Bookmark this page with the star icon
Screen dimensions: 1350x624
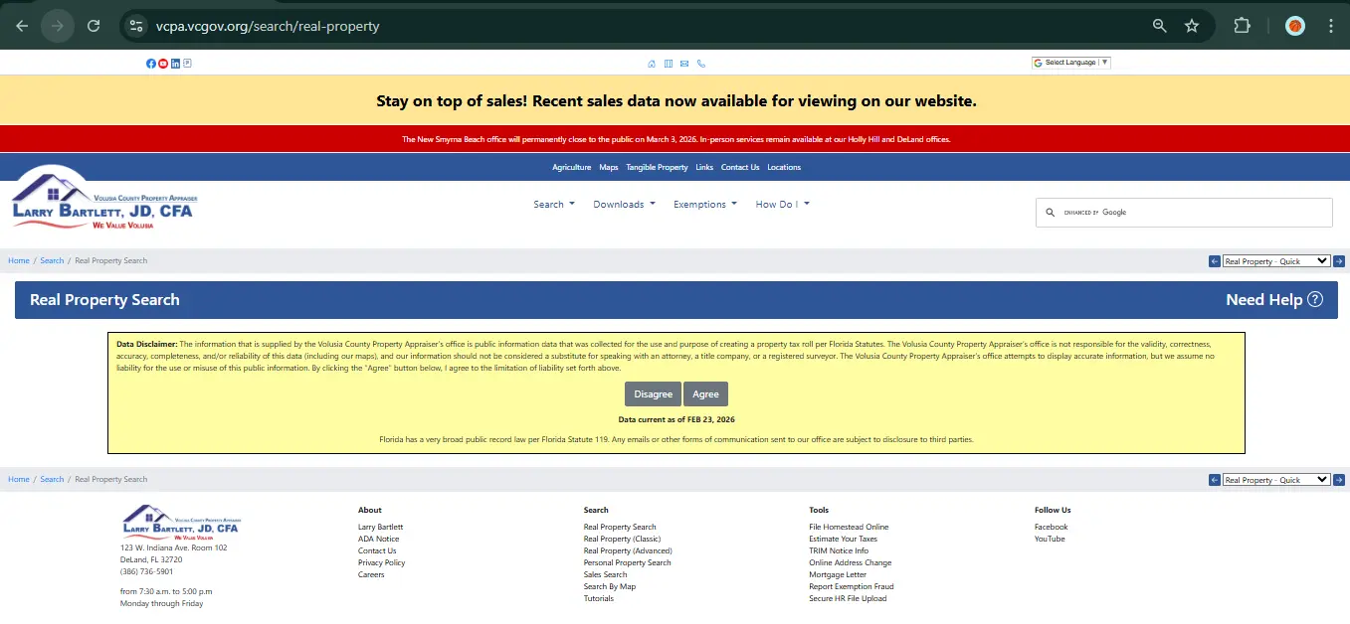coord(1192,26)
